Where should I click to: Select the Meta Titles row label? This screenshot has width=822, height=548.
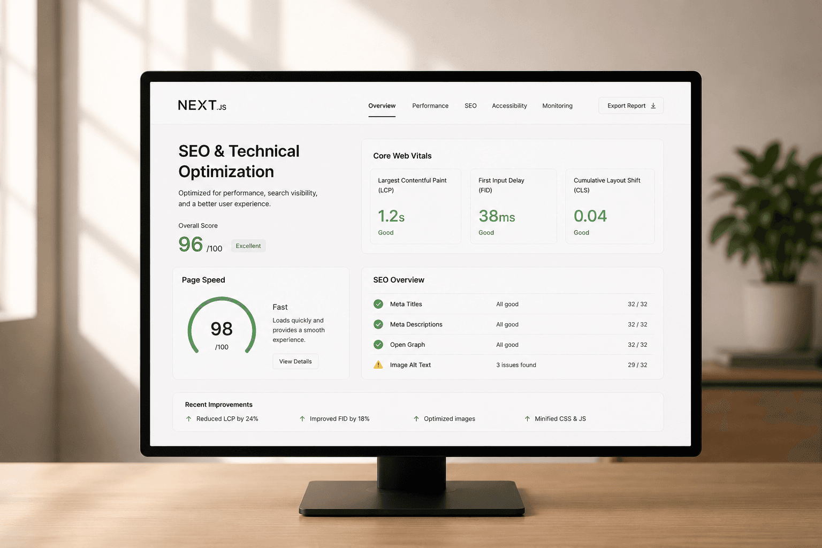[406, 304]
